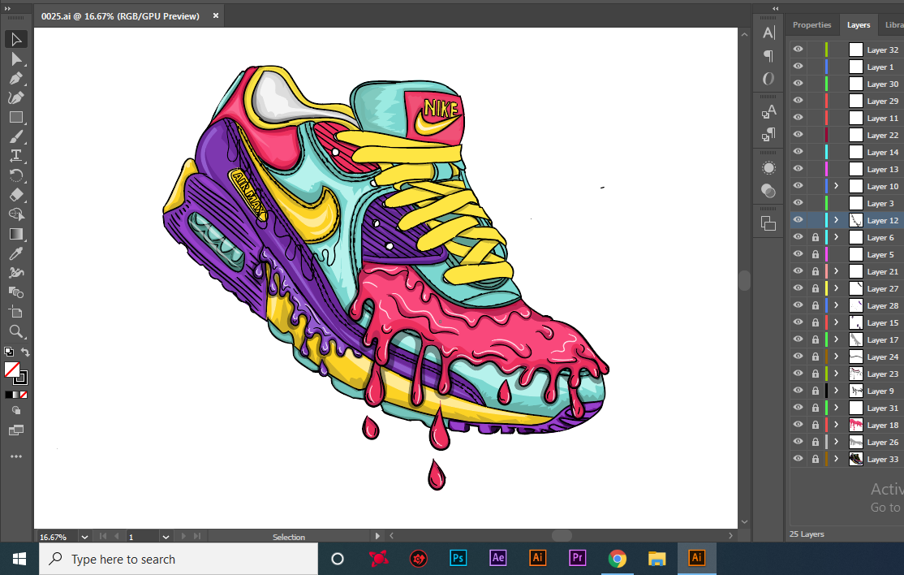The height and width of the screenshot is (575, 904).
Task: Unlock Layer 6 via its lock icon
Action: (x=816, y=237)
